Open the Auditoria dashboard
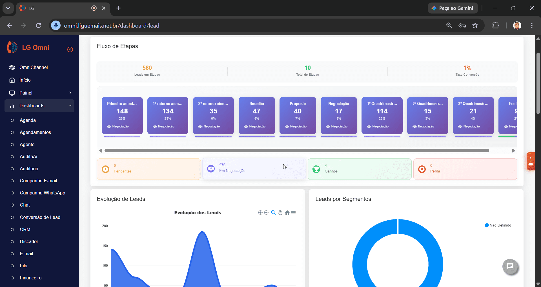This screenshot has width=541, height=287. click(29, 169)
